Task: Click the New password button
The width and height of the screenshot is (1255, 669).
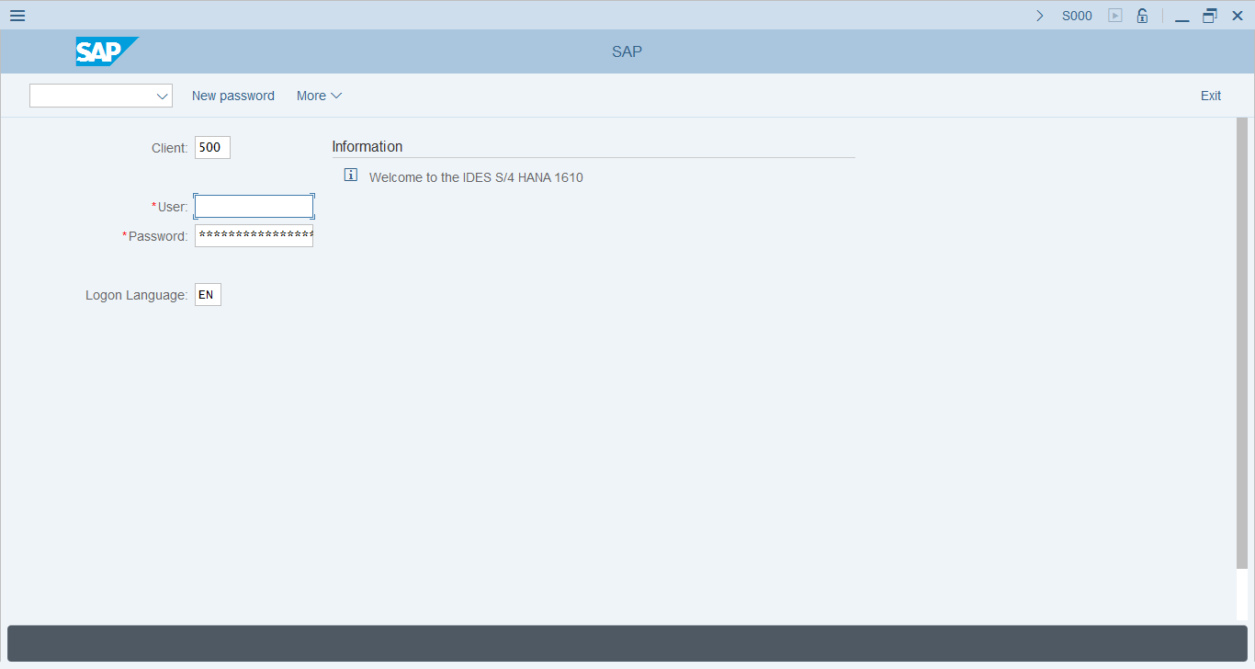Action: [x=232, y=96]
